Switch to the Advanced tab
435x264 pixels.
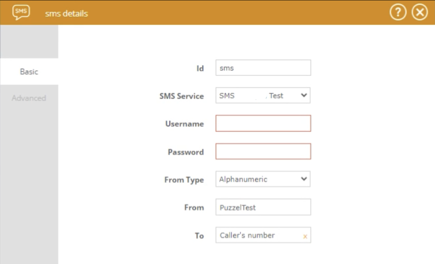point(29,98)
